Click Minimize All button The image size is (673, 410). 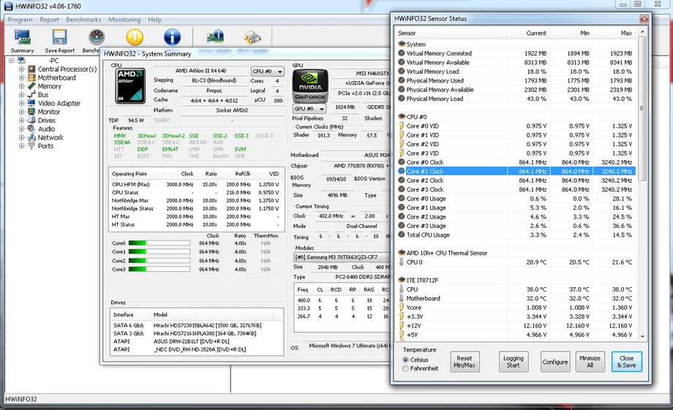pos(590,362)
